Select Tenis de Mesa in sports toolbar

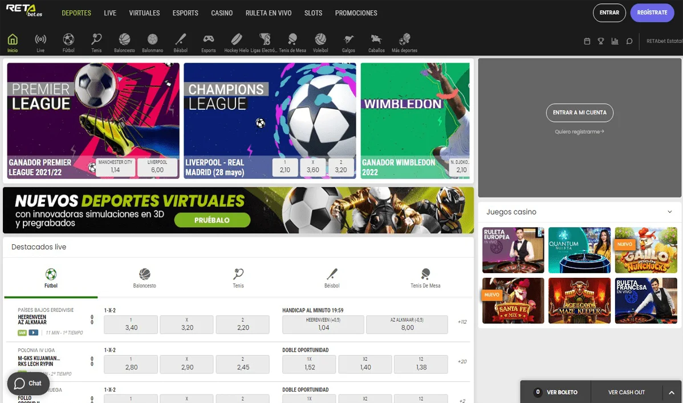pos(292,43)
